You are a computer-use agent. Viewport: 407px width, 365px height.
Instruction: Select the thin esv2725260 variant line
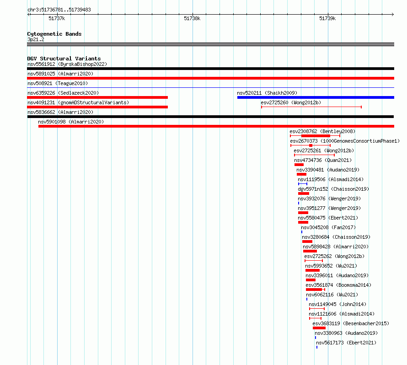point(311,107)
